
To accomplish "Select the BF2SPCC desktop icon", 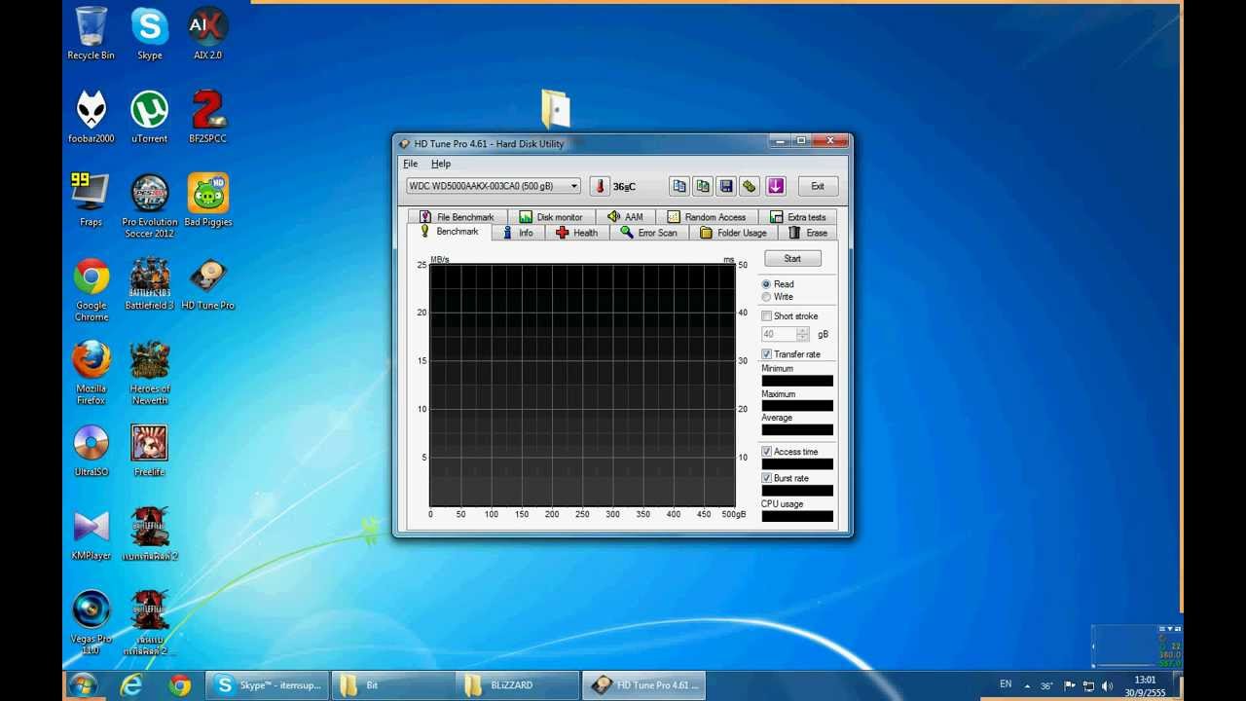I will point(207,117).
